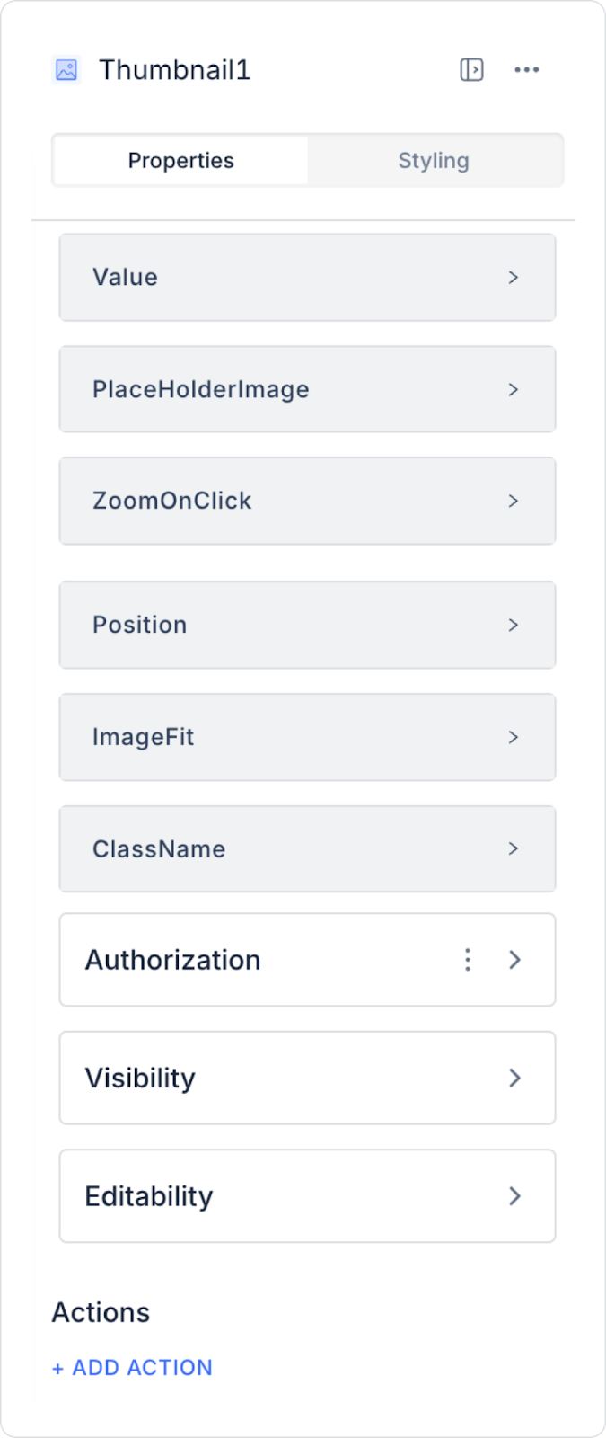Click the chevron arrow on Value row
The width and height of the screenshot is (606, 1438).
[x=514, y=278]
